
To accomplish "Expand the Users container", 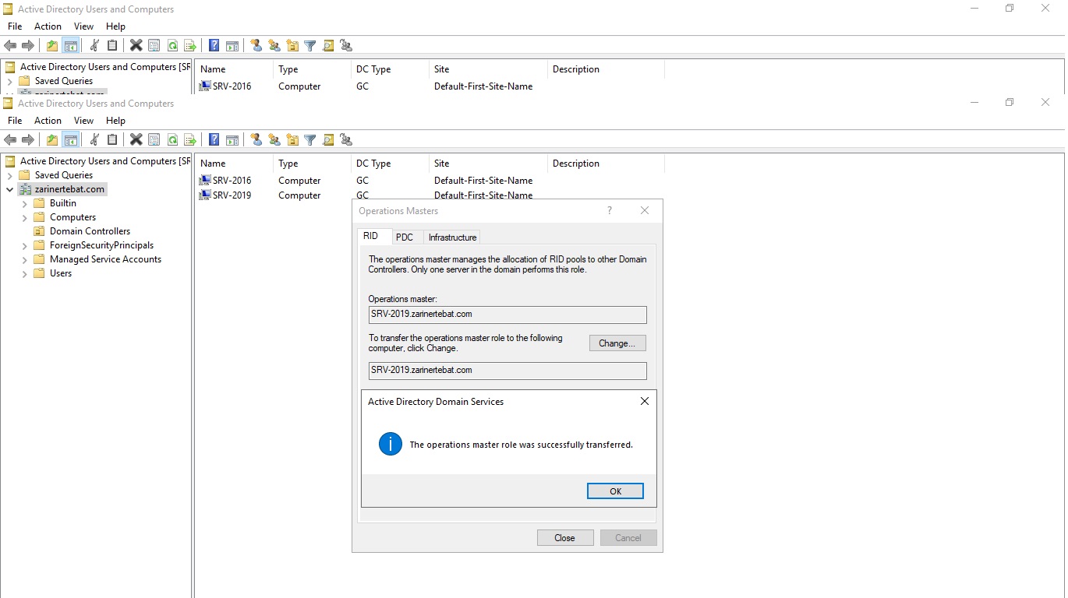I will point(24,273).
